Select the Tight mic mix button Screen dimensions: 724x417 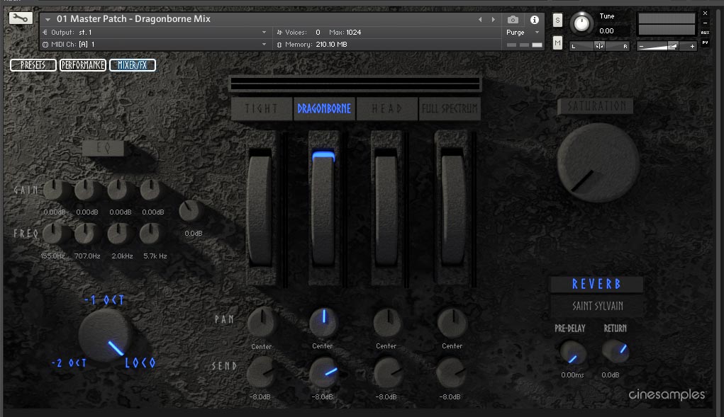coord(260,109)
